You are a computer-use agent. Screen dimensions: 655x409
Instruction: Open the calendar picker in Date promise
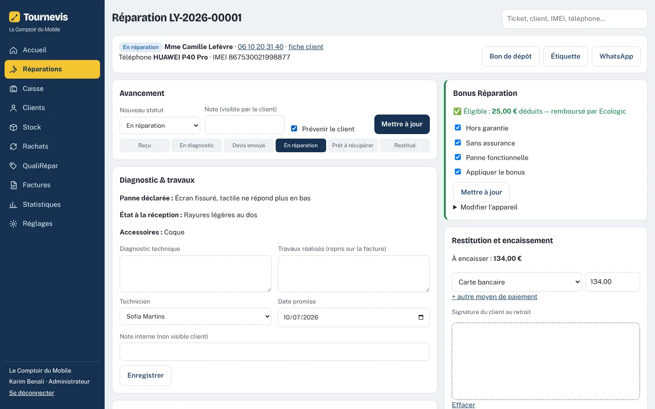(x=421, y=317)
